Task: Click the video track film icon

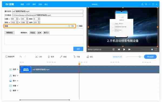Action: 11,69
